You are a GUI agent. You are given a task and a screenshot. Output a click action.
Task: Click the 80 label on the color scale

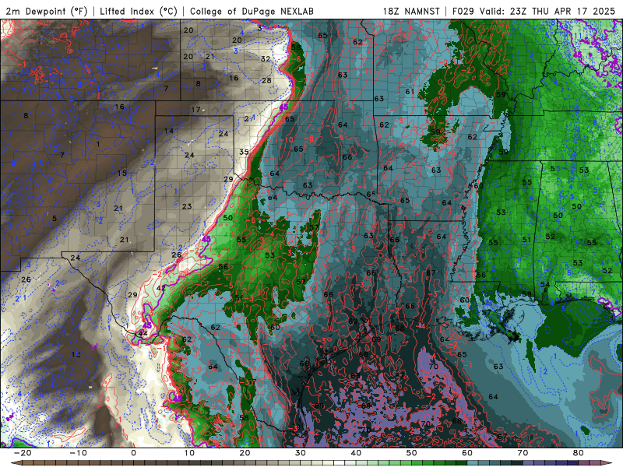(x=579, y=453)
